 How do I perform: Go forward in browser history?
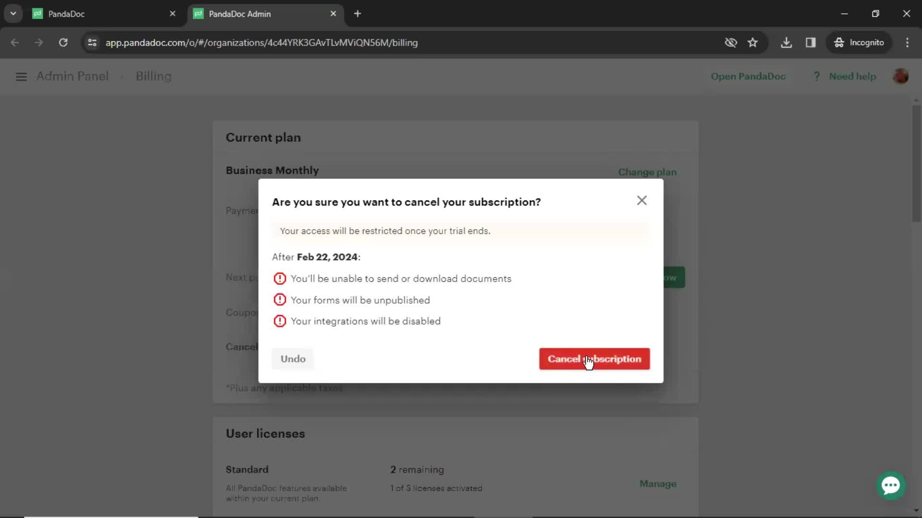click(x=39, y=43)
